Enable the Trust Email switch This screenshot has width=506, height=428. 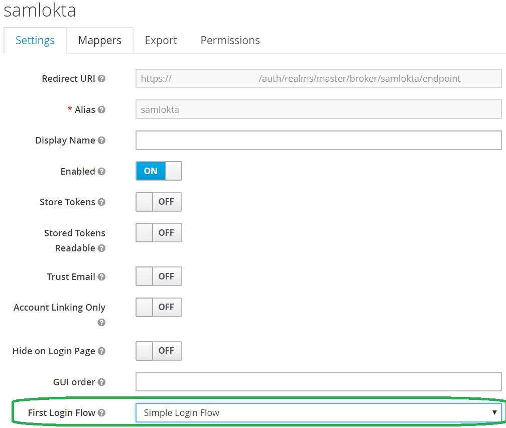(159, 276)
